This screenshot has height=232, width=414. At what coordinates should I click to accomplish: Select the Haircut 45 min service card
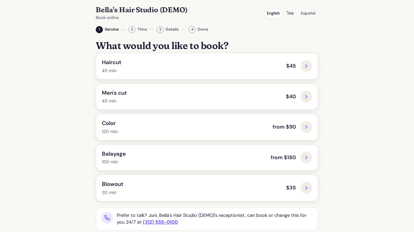[x=207, y=66]
